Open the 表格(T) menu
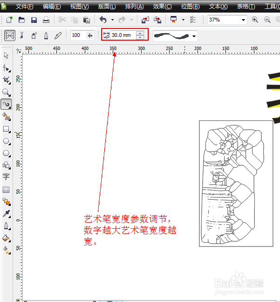Viewport: 280px width, 302px height. [x=246, y=7]
